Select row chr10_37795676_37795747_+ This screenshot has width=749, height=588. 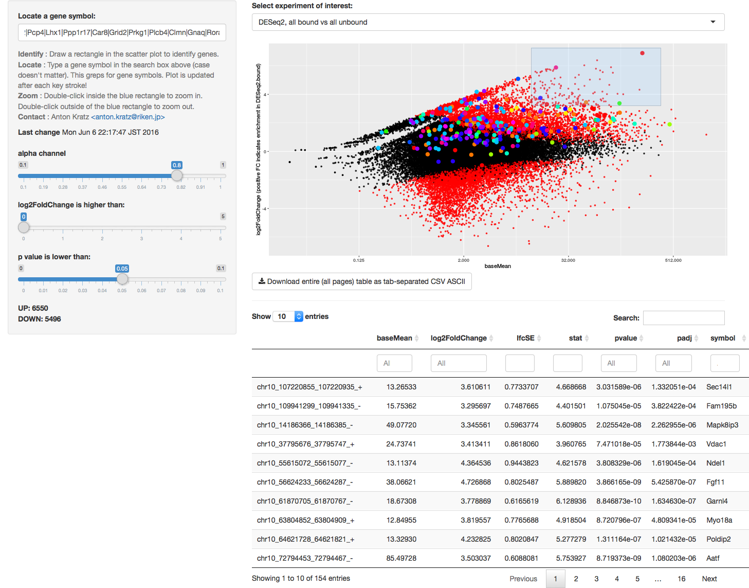point(500,444)
